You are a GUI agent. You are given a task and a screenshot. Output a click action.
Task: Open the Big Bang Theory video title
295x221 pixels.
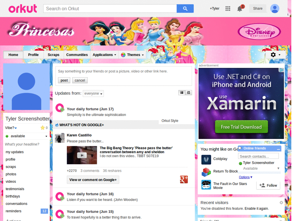click(x=136, y=150)
